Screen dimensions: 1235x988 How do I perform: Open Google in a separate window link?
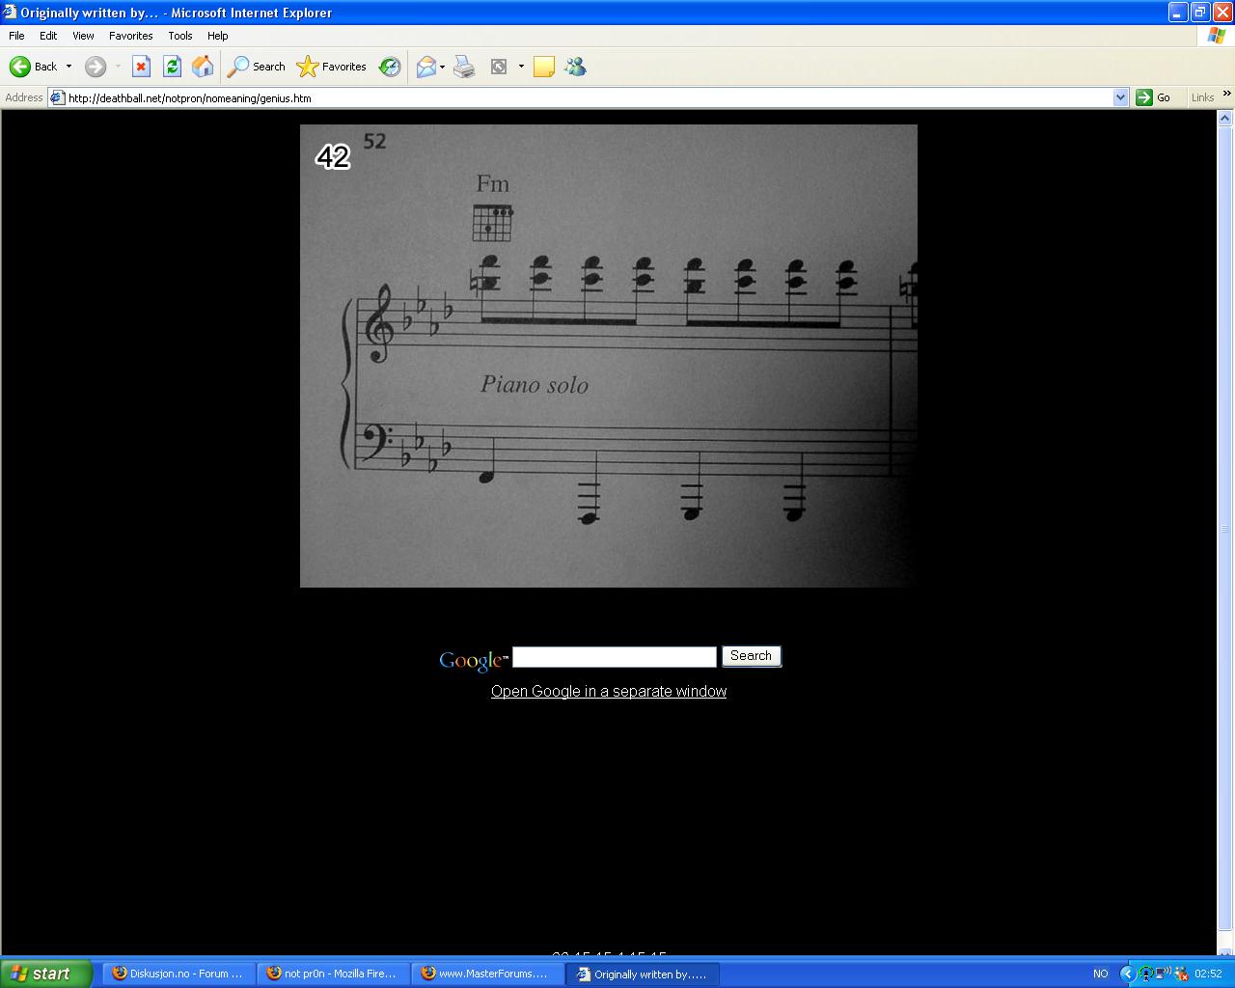pos(609,691)
